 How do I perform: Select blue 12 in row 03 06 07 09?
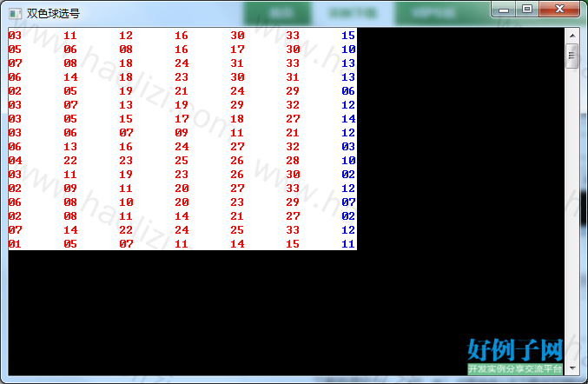tap(348, 132)
